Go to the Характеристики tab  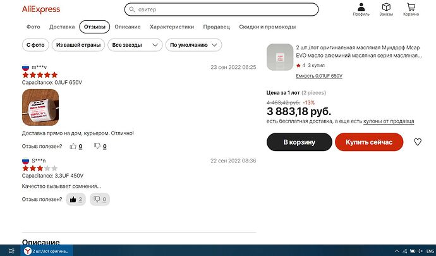tap(172, 27)
